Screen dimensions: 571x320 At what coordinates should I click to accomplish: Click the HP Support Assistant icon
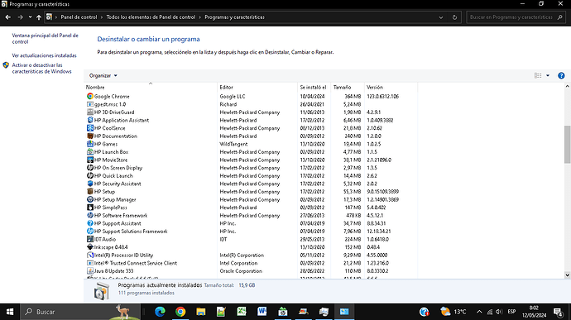tap(90, 223)
